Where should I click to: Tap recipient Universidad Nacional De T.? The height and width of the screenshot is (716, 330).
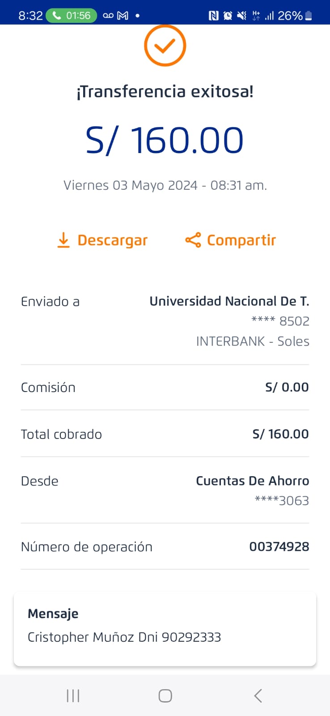[229, 301]
